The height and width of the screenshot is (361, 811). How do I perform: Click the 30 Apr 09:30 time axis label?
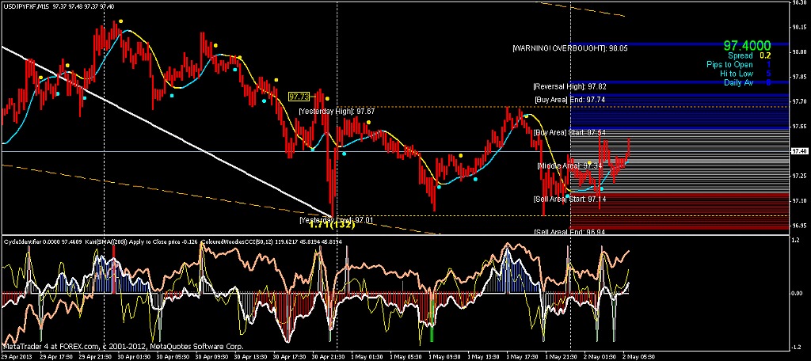(214, 356)
